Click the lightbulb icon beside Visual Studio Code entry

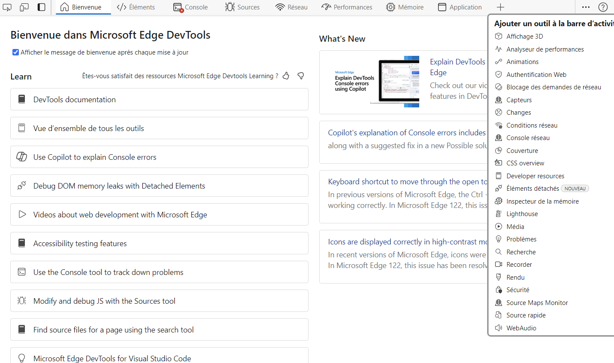tap(22, 358)
